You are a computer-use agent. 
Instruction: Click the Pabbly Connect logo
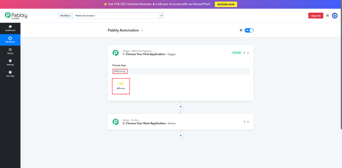tap(16, 15)
